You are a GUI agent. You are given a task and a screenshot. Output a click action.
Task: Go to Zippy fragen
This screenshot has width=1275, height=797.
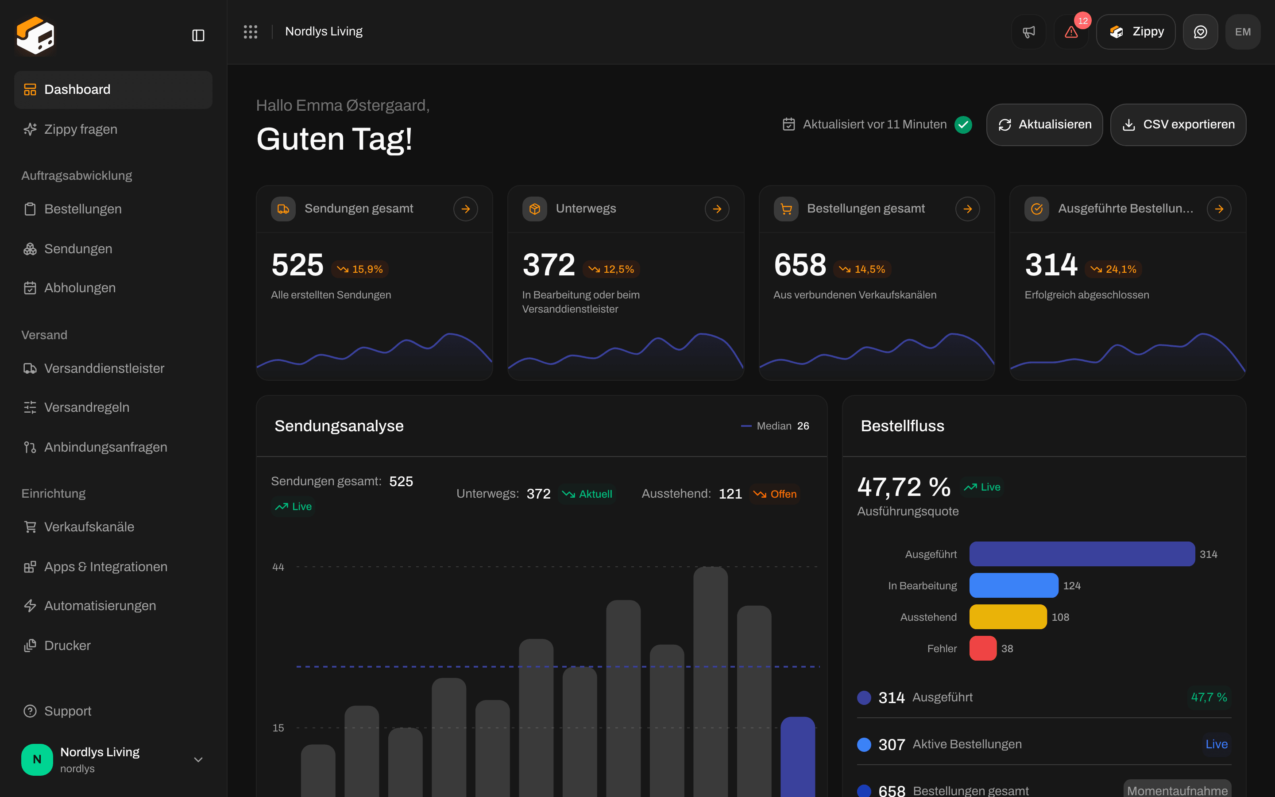pyautogui.click(x=113, y=129)
